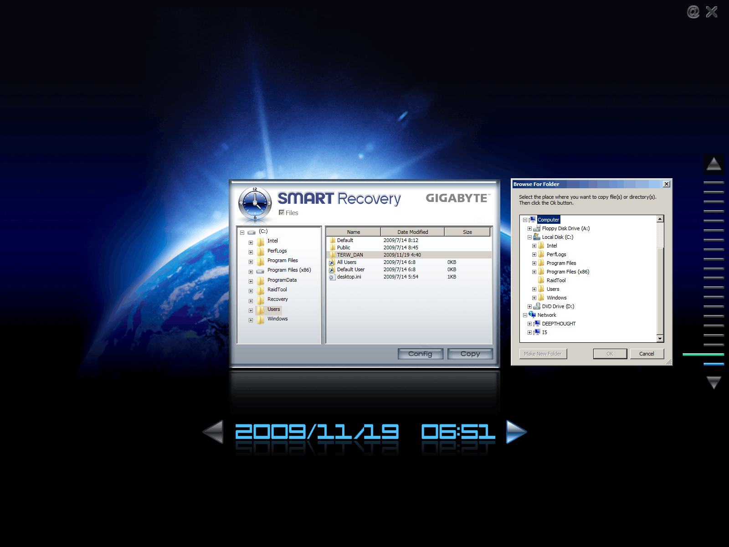729x547 pixels.
Task: Expand Windows folder in Smart Recovery tree
Action: pyautogui.click(x=251, y=320)
